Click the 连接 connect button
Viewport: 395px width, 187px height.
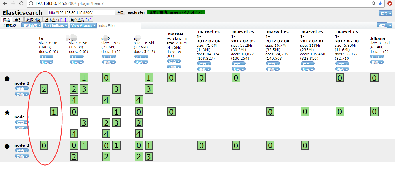(x=120, y=13)
